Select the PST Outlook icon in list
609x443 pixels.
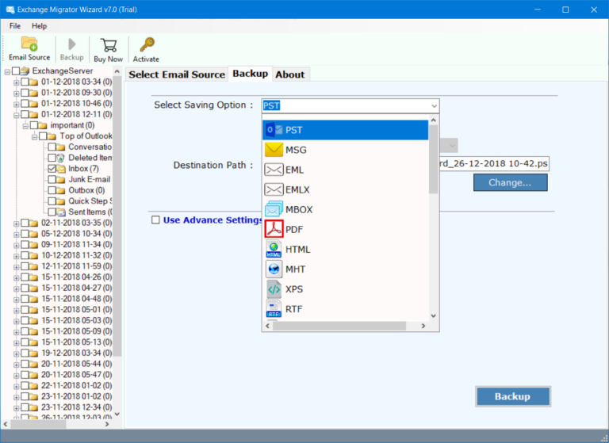274,130
